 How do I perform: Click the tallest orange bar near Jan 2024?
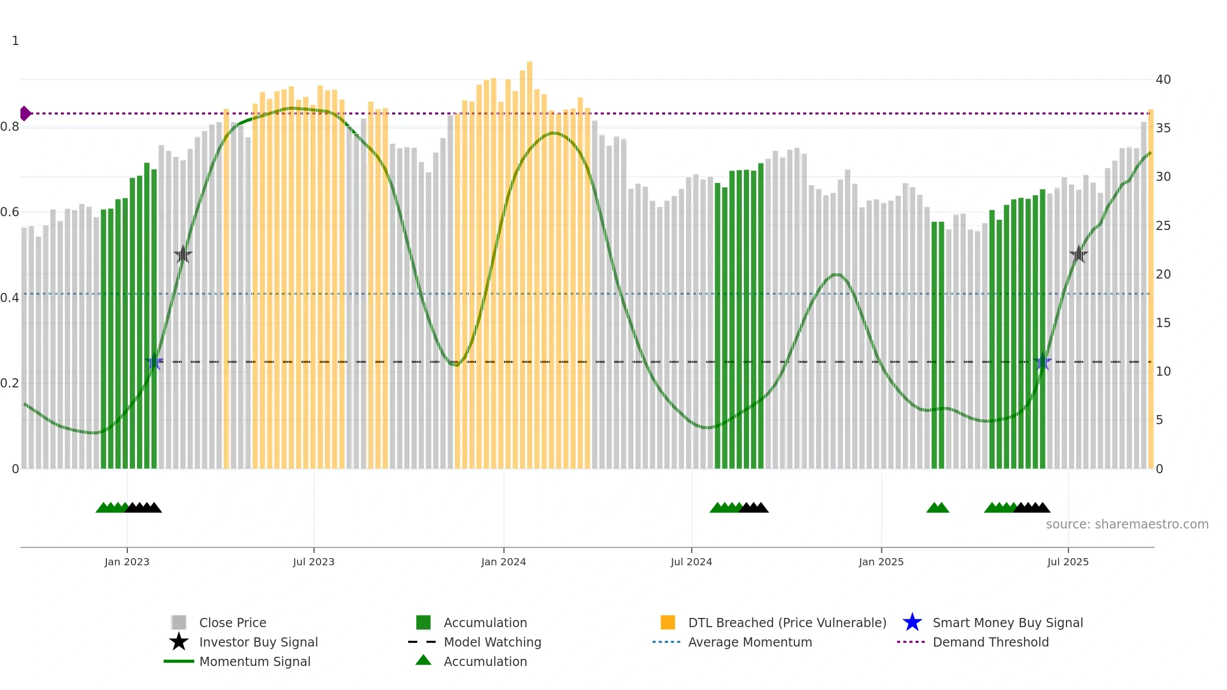point(530,265)
